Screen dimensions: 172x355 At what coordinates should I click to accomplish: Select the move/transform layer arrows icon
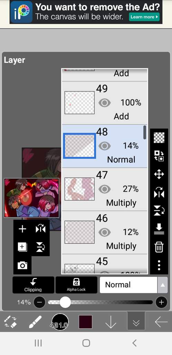click(159, 175)
